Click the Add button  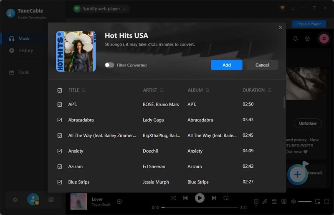226,65
